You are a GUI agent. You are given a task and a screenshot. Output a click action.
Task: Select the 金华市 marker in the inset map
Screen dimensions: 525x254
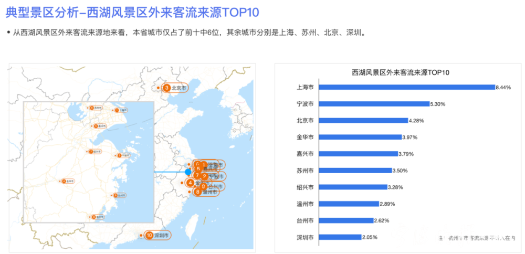(x=68, y=181)
